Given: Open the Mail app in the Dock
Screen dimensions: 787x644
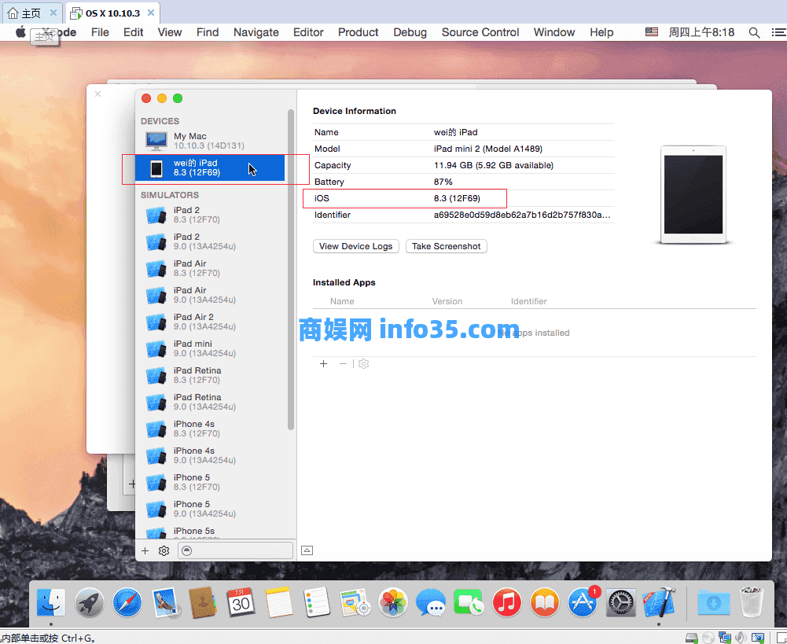Looking at the screenshot, I should point(166,602).
